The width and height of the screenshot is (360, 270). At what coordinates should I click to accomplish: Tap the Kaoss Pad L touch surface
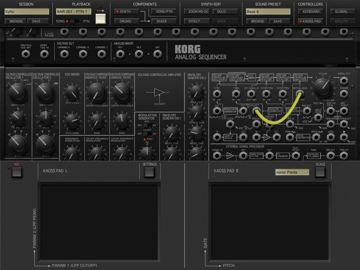[x=99, y=222]
